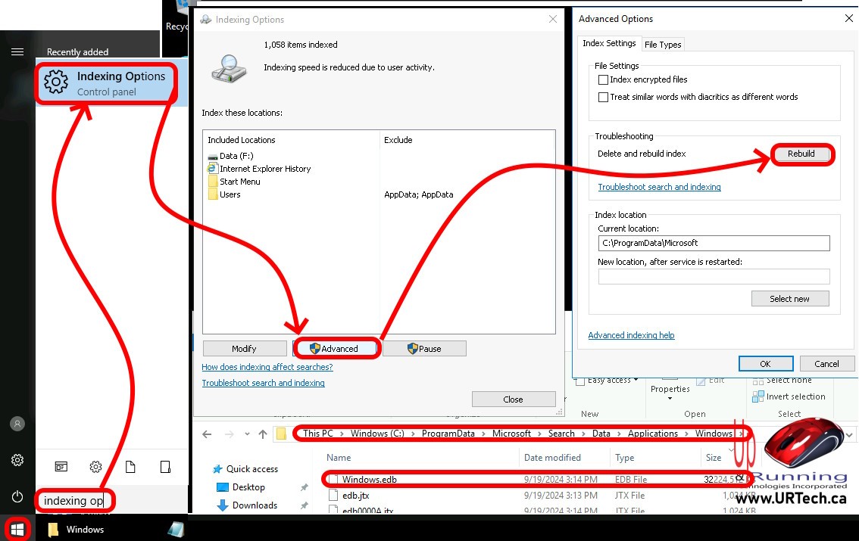Click the Up arrow in File Explorer

click(263, 434)
